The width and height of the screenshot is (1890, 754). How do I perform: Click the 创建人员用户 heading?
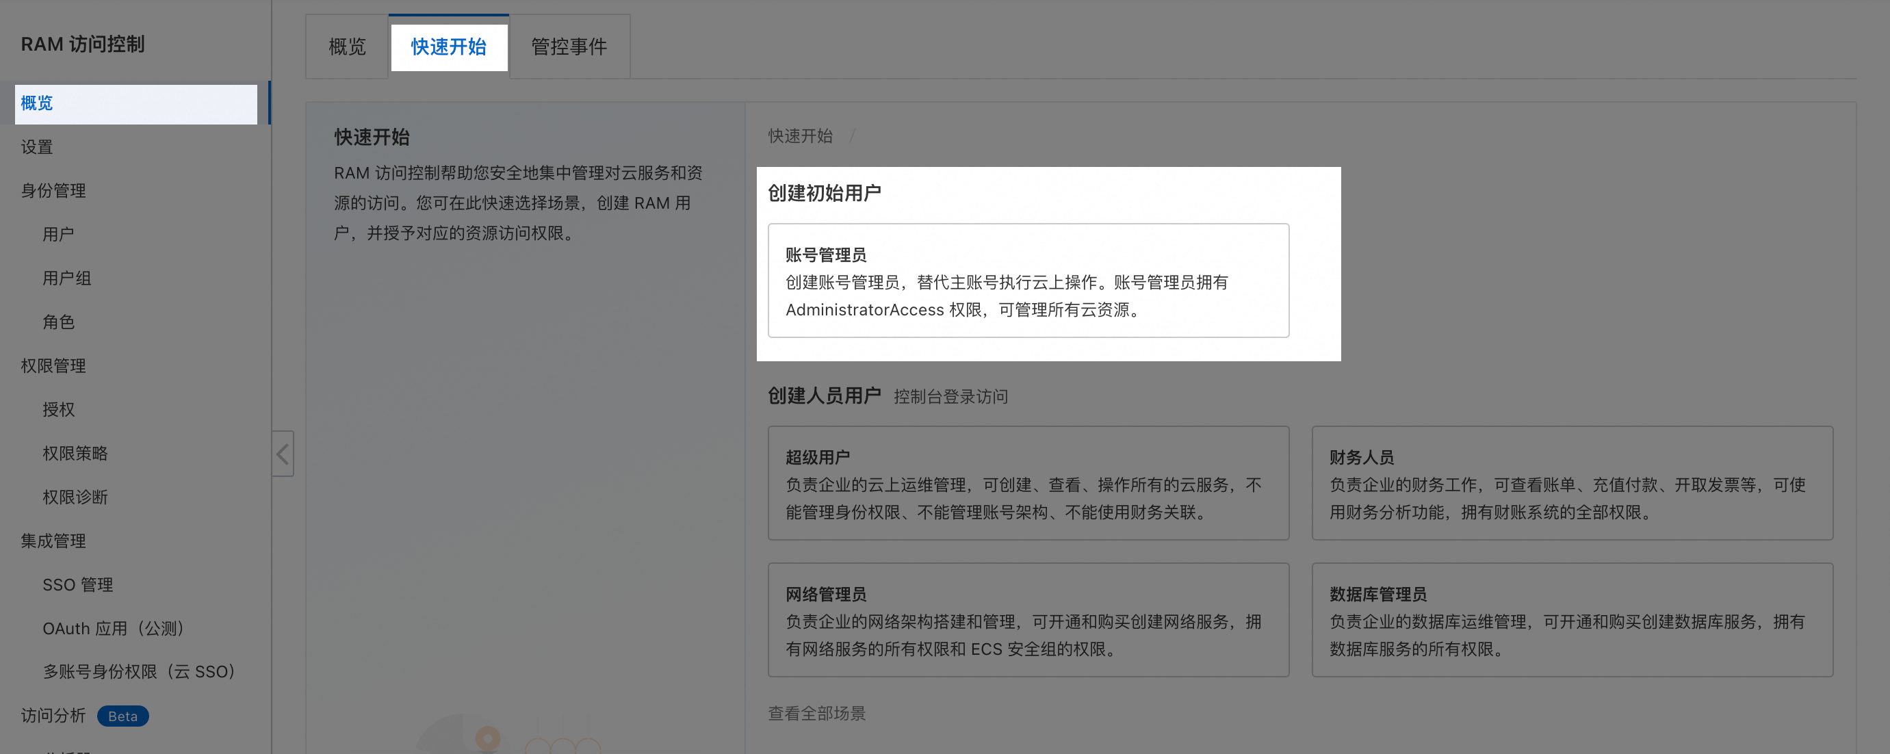[x=824, y=396]
